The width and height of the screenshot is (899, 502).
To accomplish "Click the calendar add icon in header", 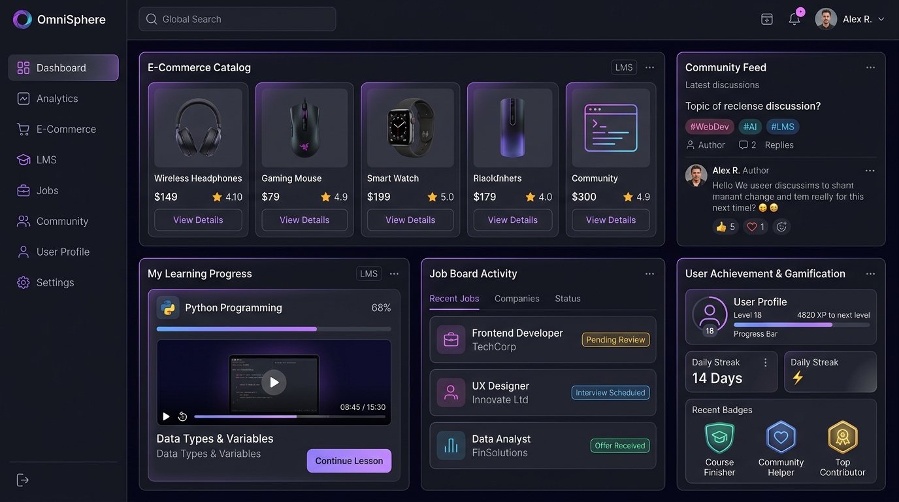I will pyautogui.click(x=767, y=19).
